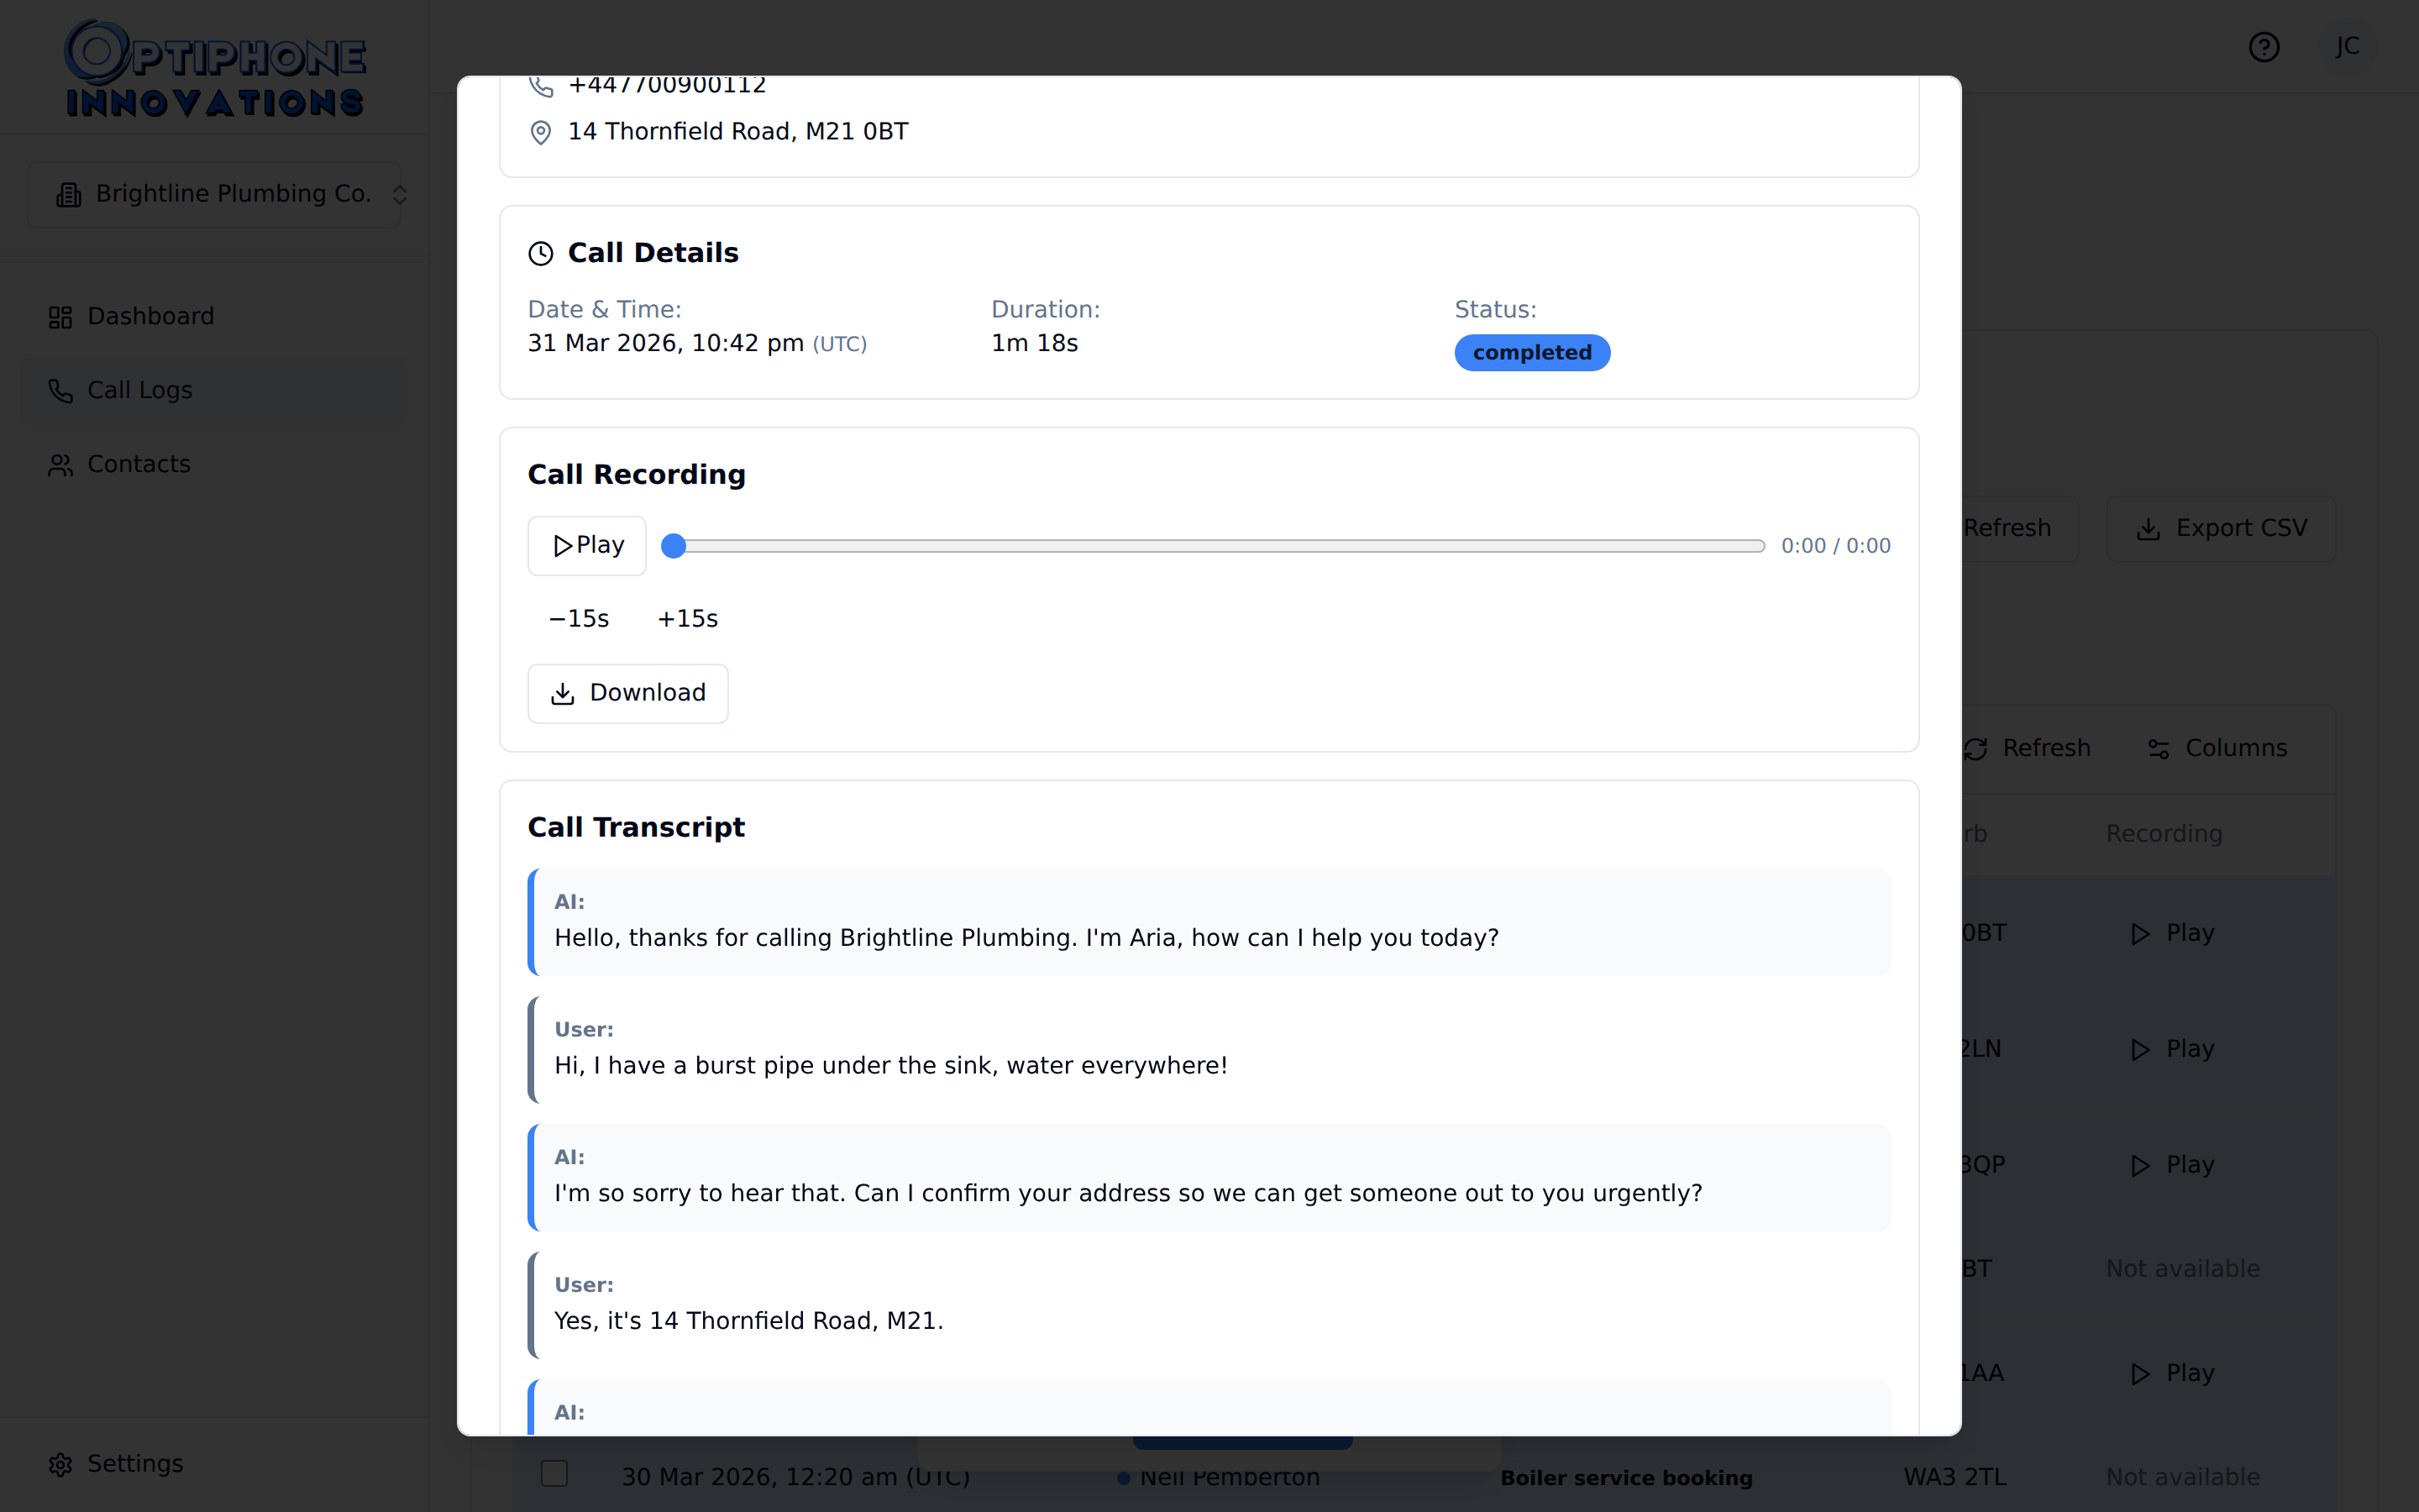The width and height of the screenshot is (2419, 1512).
Task: Click the Call Logs phone icon
Action: [61, 391]
